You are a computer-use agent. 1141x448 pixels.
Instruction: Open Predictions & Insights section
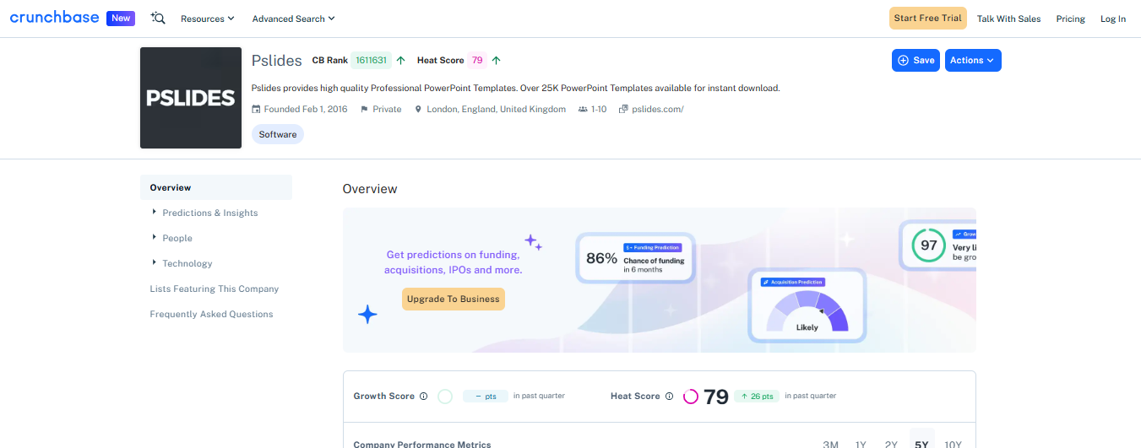click(x=210, y=213)
